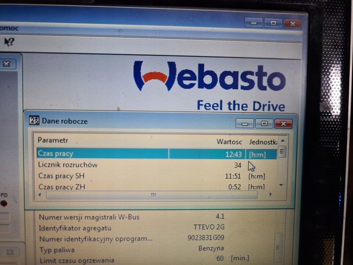Viewport: 353px width, 265px height.
Task: Minimize the main Webasto window
Action: (253, 23)
